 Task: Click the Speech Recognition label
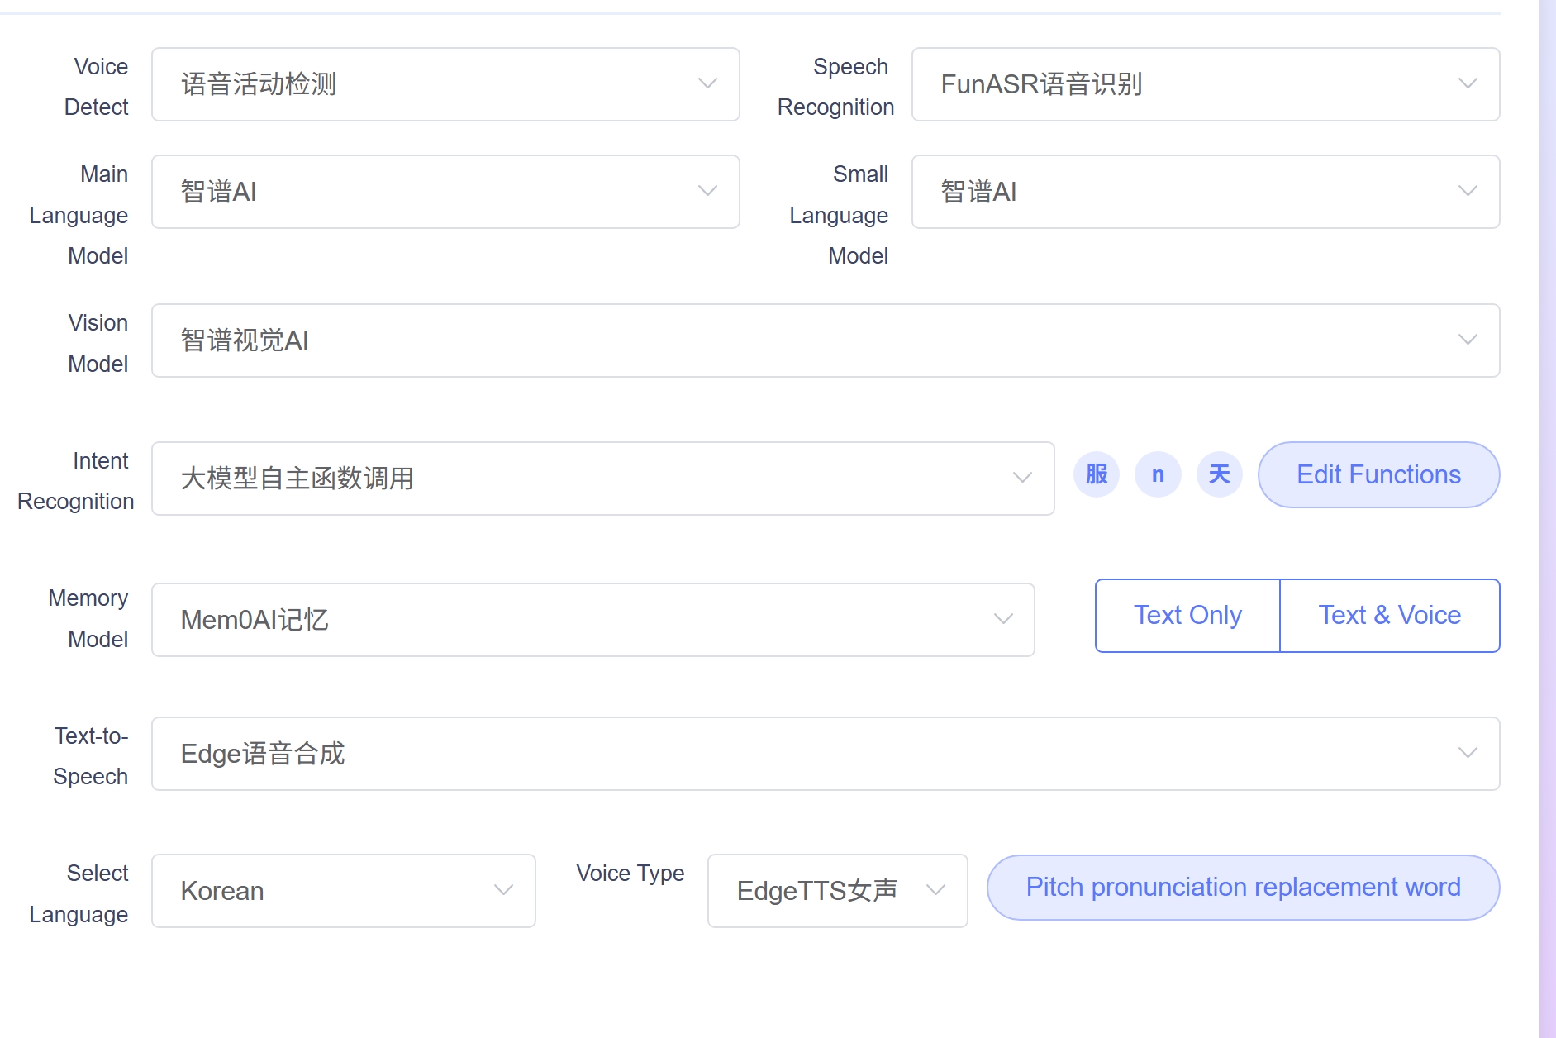click(x=835, y=87)
